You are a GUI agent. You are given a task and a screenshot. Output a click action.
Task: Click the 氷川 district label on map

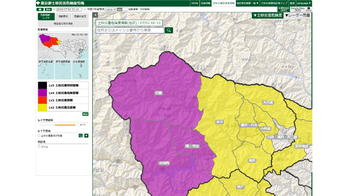coord(220,122)
